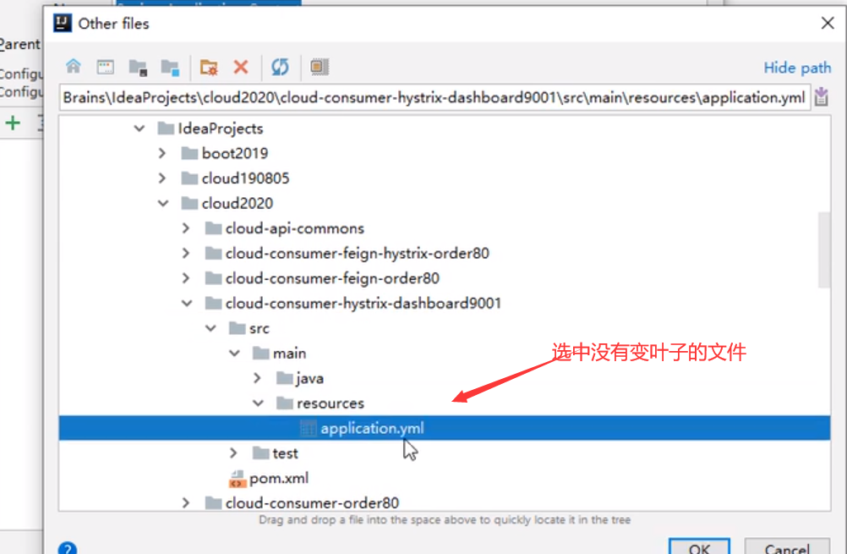Expand the cloud190805 folder

pos(162,178)
